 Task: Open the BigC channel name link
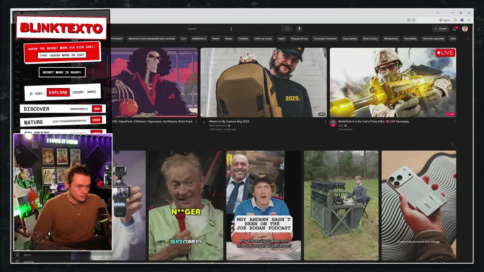341,125
